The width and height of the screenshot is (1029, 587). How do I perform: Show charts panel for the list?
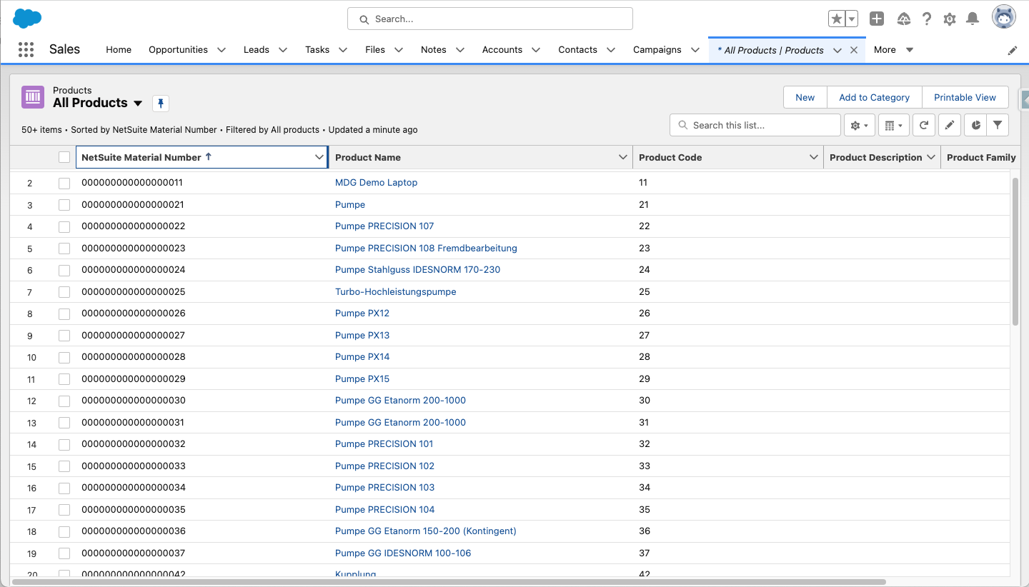(975, 125)
